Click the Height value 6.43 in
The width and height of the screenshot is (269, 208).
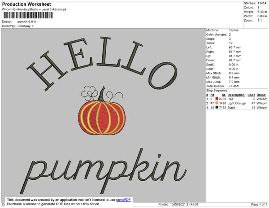(x=262, y=12)
